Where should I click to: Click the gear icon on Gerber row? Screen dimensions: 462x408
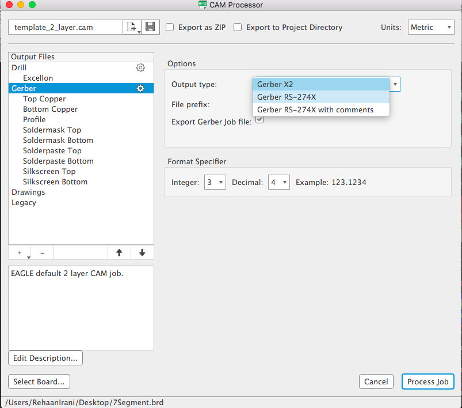click(x=140, y=88)
